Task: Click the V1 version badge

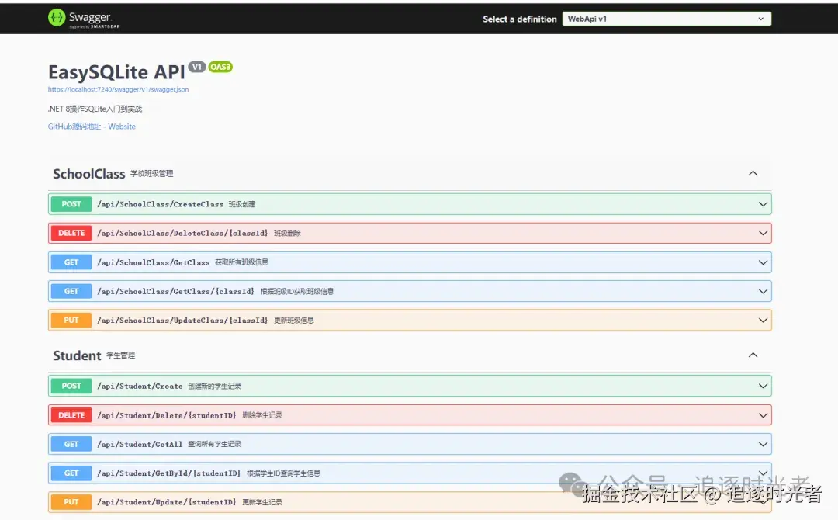Action: tap(196, 67)
